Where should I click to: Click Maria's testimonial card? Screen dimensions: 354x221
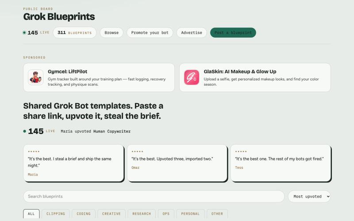coord(73,163)
